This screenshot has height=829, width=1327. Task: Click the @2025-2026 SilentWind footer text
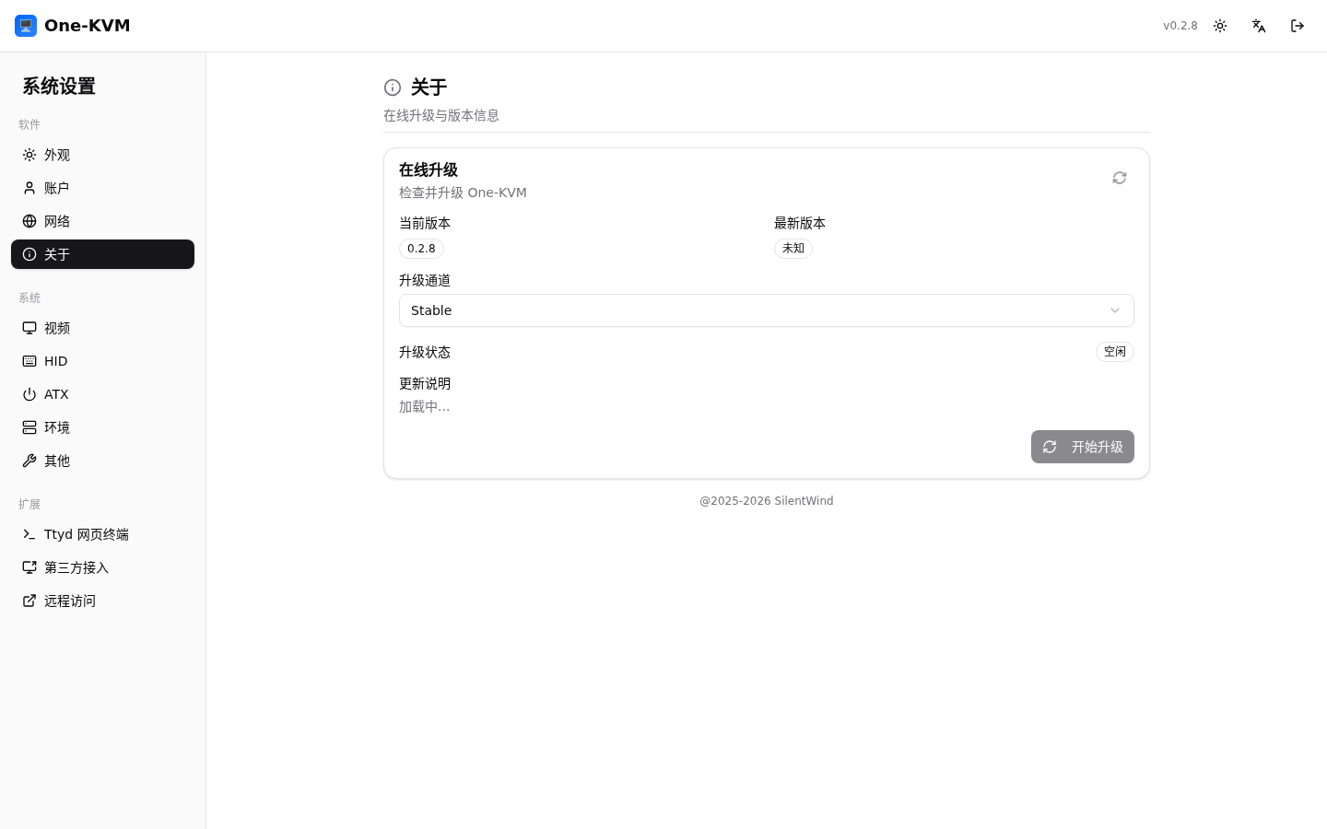767,501
